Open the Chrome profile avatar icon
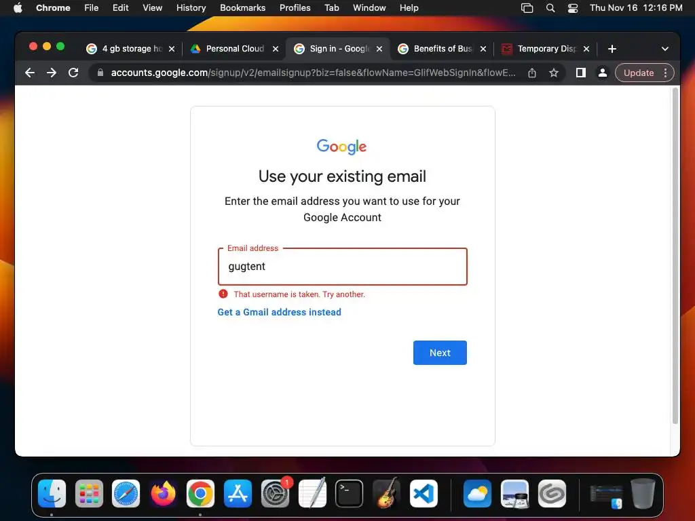This screenshot has width=695, height=521. [x=603, y=73]
